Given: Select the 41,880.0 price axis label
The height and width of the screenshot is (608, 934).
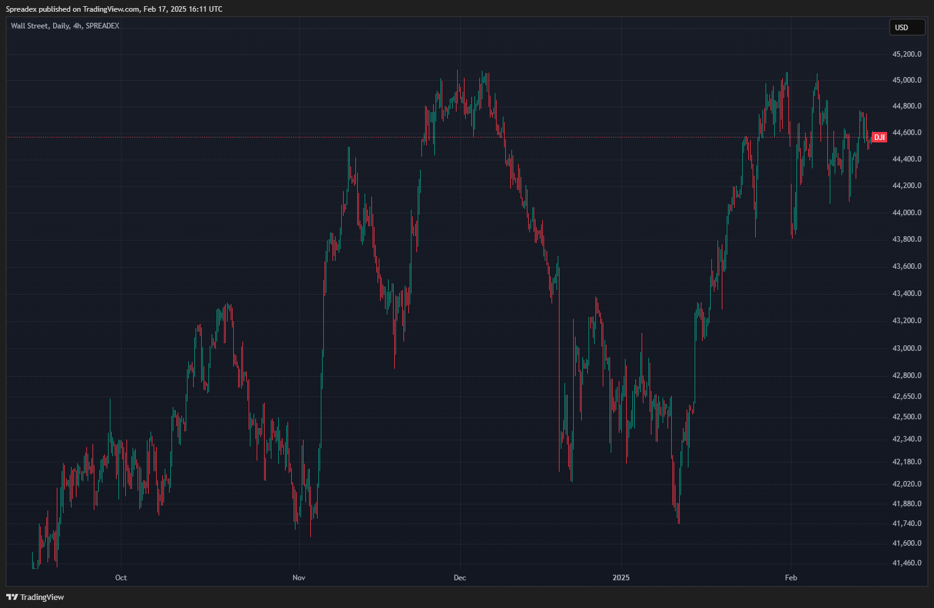Looking at the screenshot, I should [x=907, y=504].
